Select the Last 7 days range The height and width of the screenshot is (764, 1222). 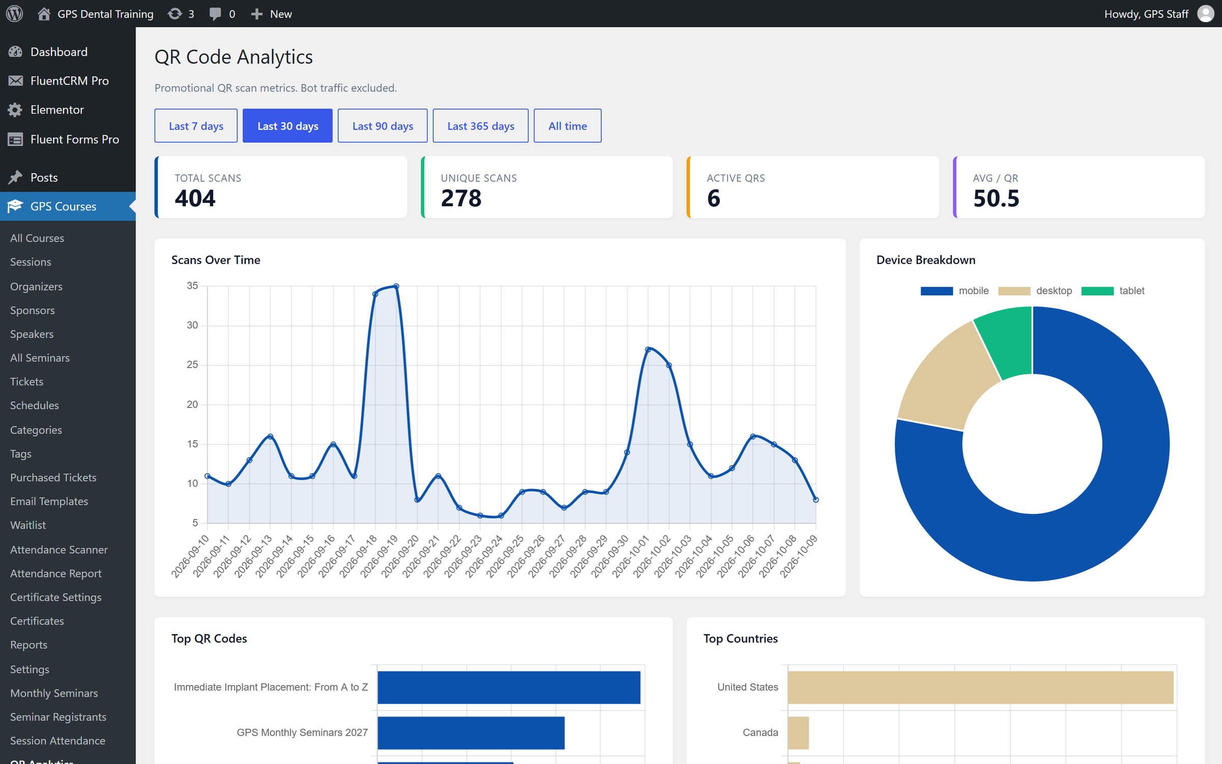(196, 126)
